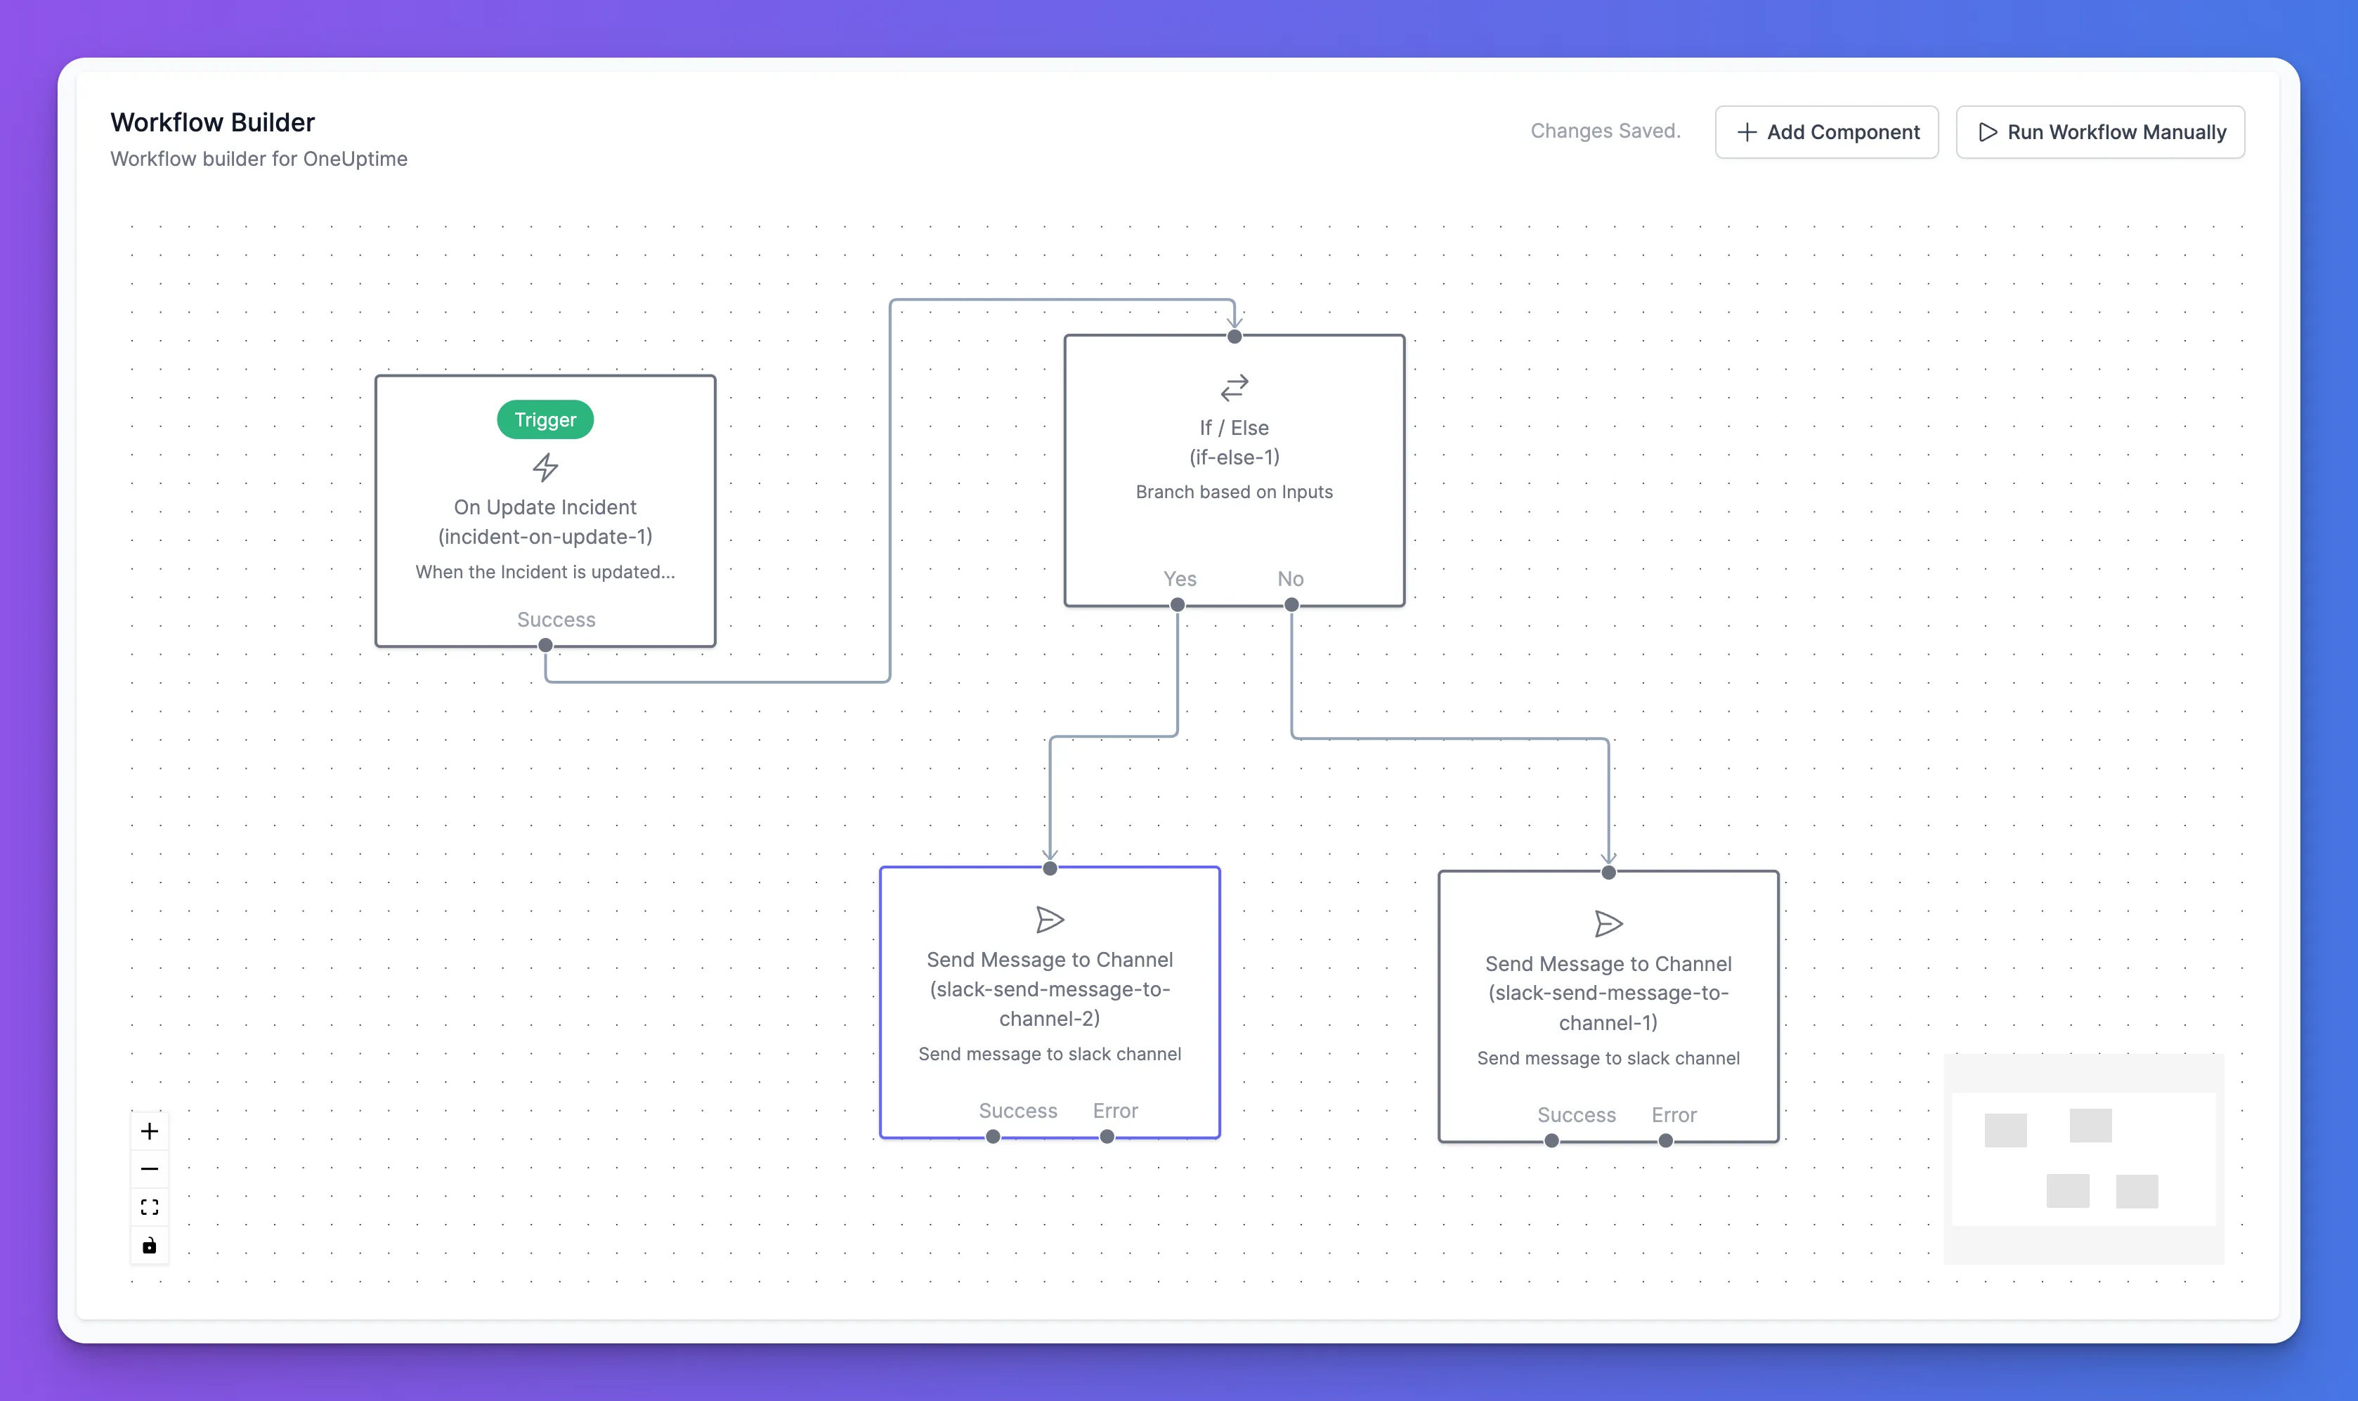This screenshot has width=2358, height=1401.
Task: Select Success port of channel-2 node
Action: (993, 1137)
